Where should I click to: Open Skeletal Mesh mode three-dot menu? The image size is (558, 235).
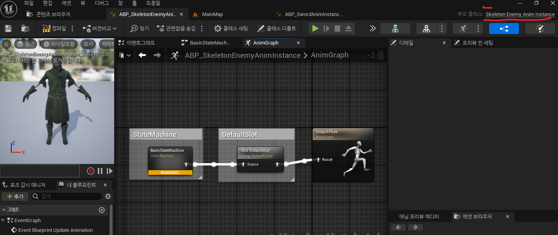point(441,28)
